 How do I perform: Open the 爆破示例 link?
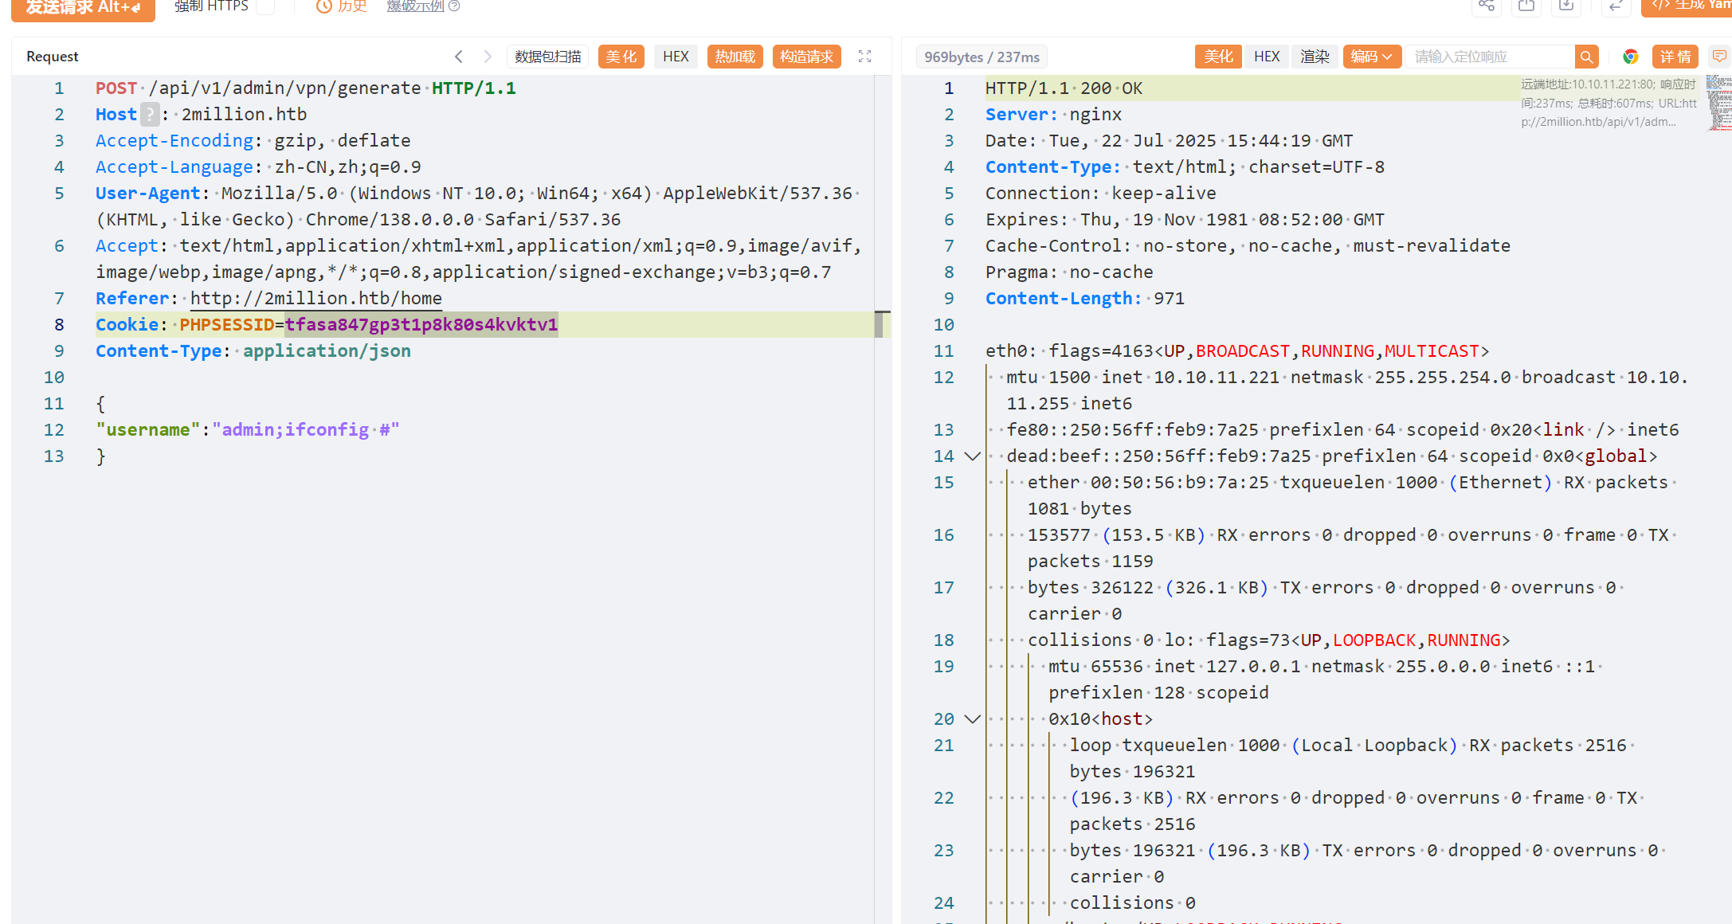point(415,6)
